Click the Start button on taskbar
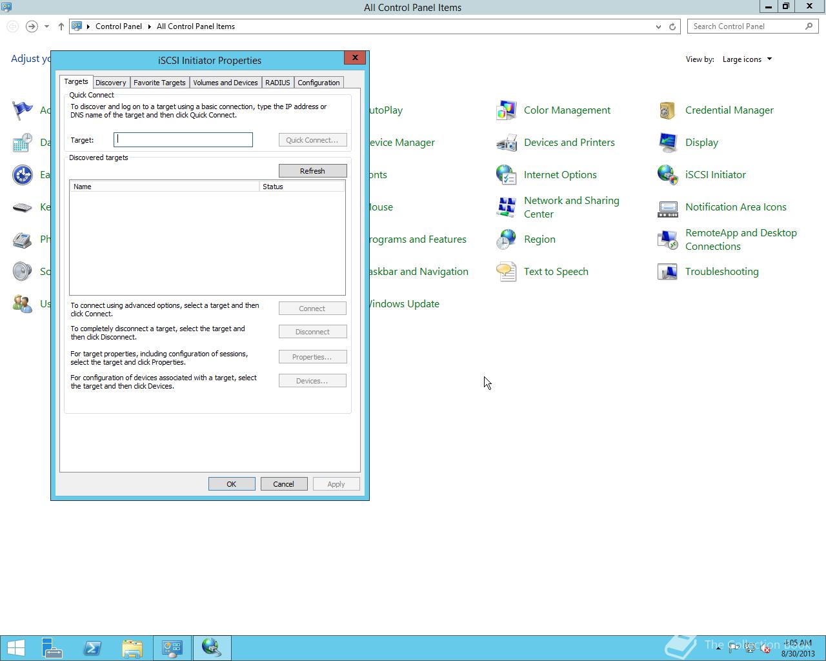Screen dimensions: 826x661 point(15,647)
